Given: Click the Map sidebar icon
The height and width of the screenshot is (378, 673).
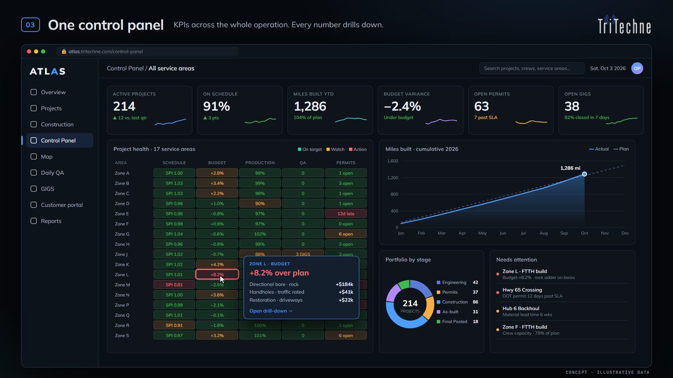Looking at the screenshot, I should [34, 156].
